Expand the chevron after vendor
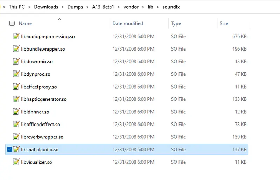Screen dimensions: 280x180 [x=143, y=7]
